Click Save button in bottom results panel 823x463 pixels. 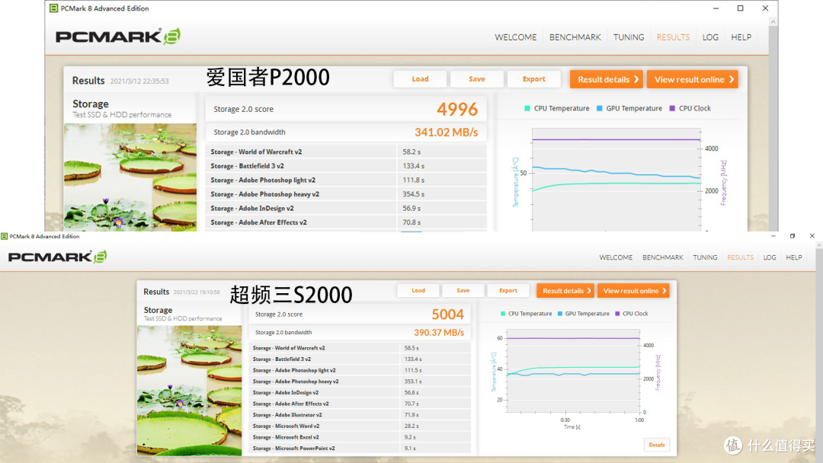[x=463, y=290]
